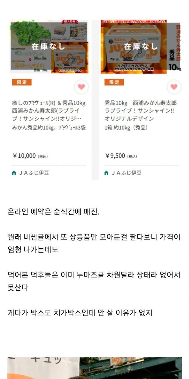Select the 限定 badge on right card
The height and width of the screenshot is (379, 189).
click(114, 82)
